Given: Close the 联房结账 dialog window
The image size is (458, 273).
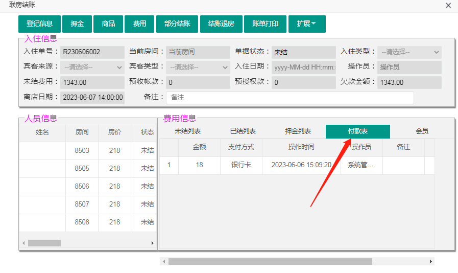Looking at the screenshot, I should (x=448, y=6).
